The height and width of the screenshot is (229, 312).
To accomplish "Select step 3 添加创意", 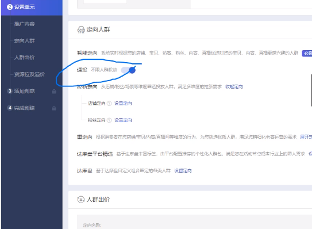I will coord(25,91).
